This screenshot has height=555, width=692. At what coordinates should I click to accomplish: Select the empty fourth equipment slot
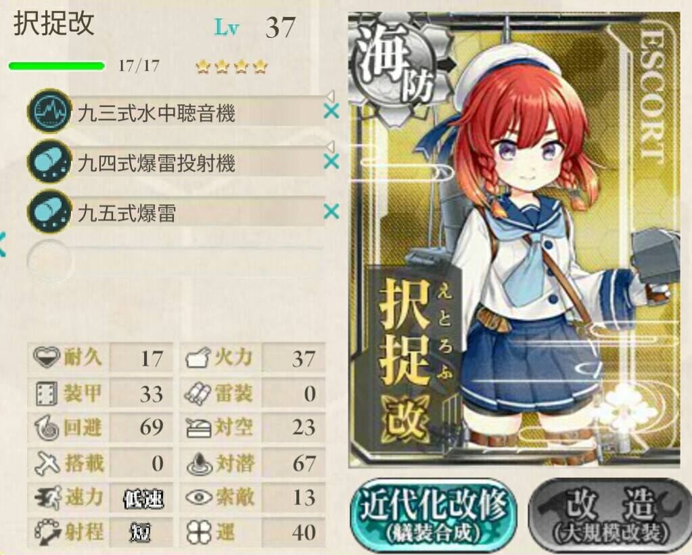(x=176, y=261)
